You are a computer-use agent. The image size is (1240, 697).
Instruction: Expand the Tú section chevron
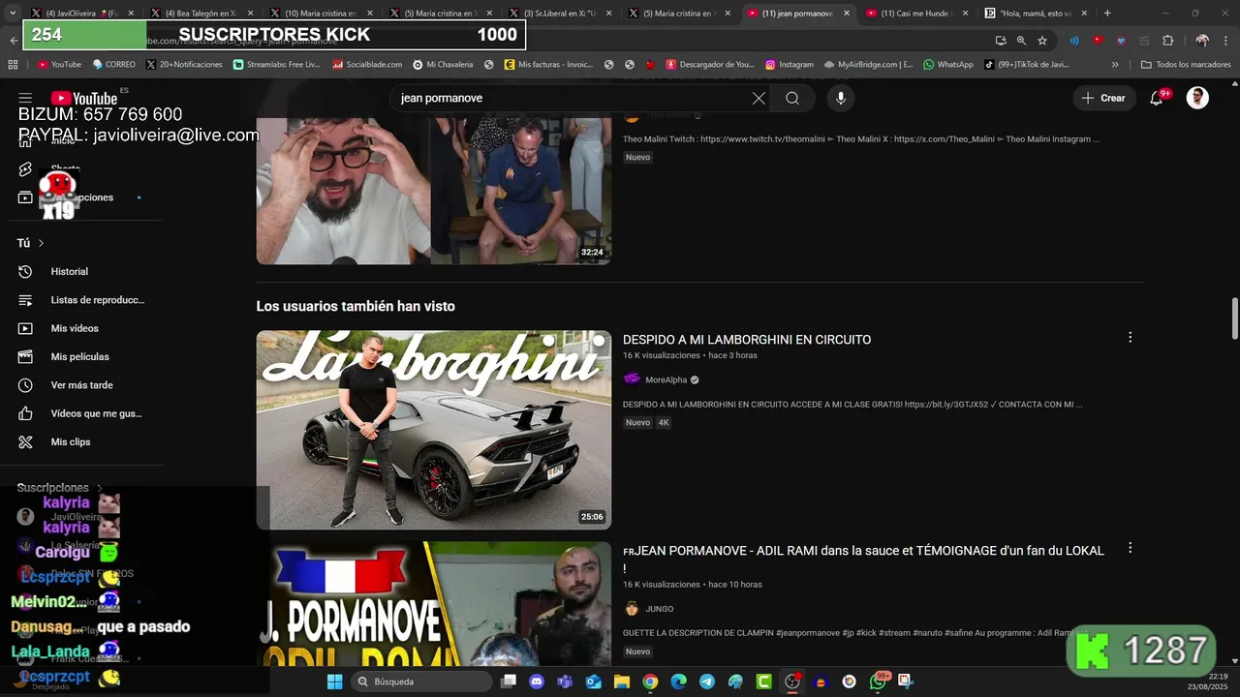(x=42, y=243)
